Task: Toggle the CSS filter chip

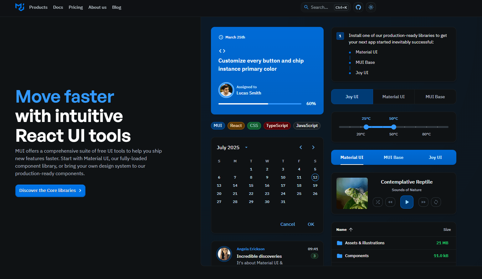Action: (x=254, y=125)
